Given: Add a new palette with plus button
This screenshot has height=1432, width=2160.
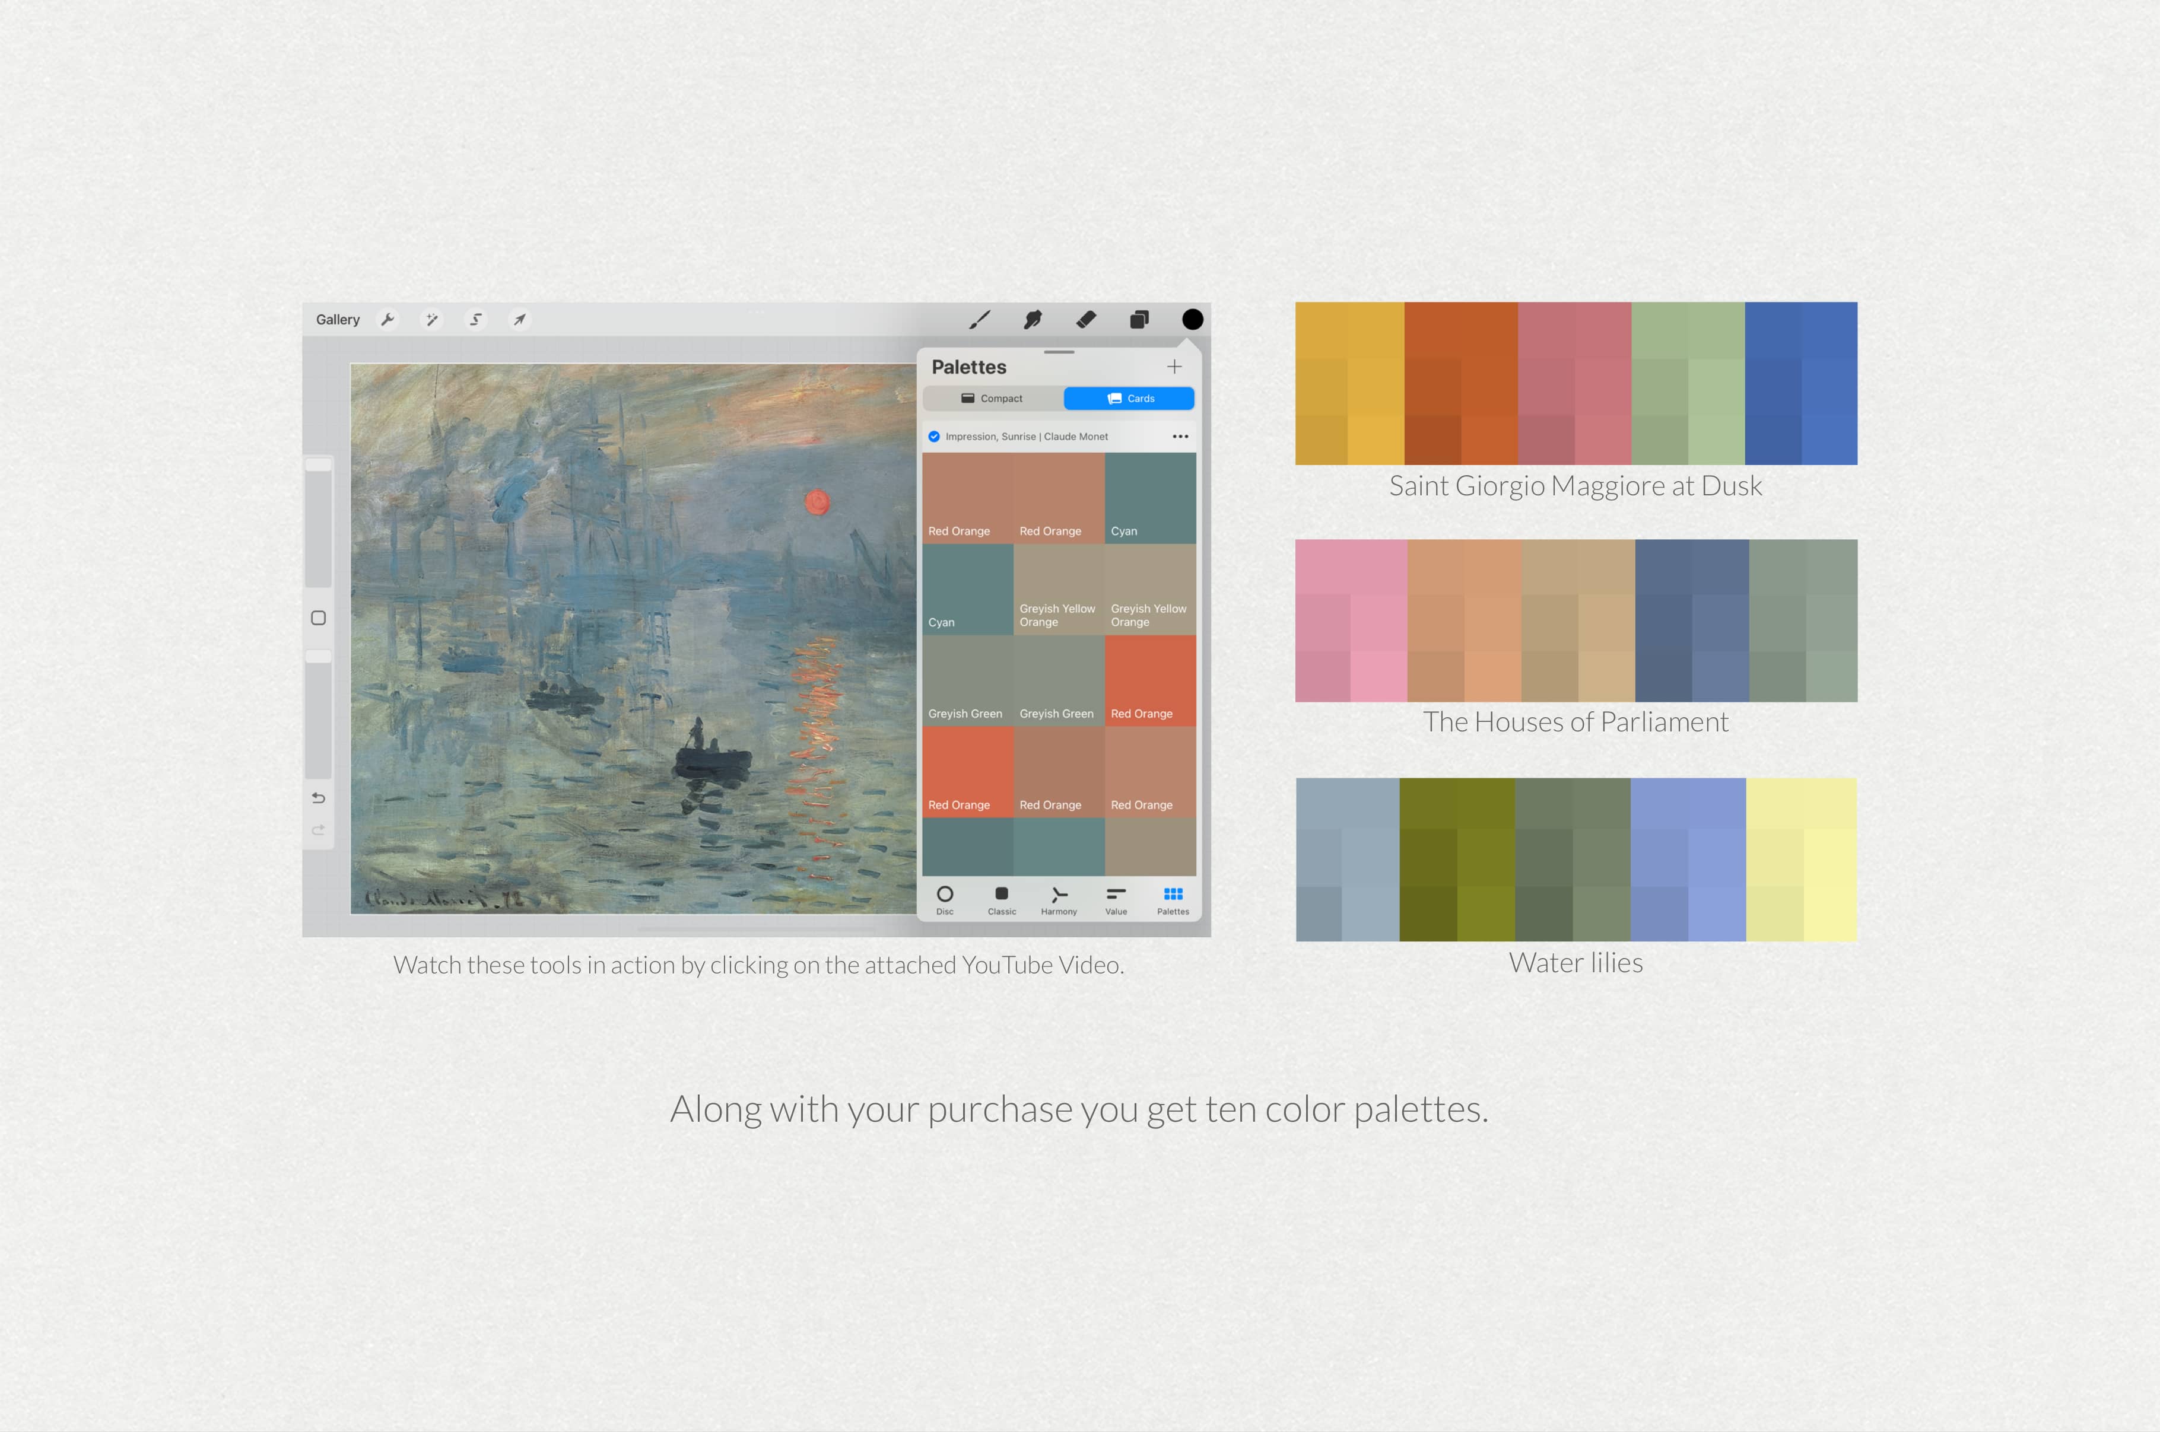Looking at the screenshot, I should tap(1174, 366).
